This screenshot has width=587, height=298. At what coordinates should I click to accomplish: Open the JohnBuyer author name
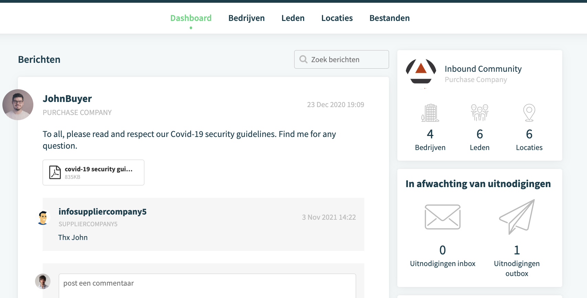(67, 99)
